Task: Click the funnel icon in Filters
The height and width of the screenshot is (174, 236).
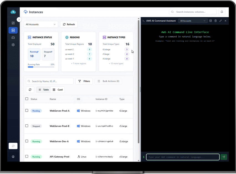Action: (x=79, y=81)
